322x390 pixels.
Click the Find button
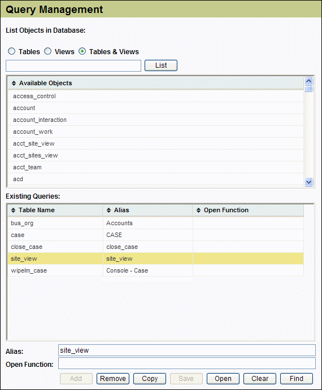(297, 379)
